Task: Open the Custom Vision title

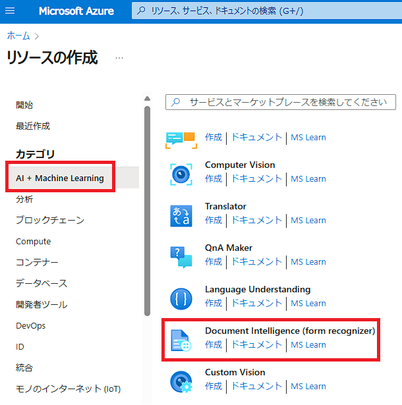Action: pyautogui.click(x=235, y=373)
